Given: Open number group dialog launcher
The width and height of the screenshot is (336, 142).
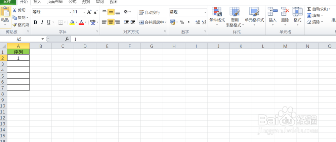Looking at the screenshot, I should [x=205, y=31].
